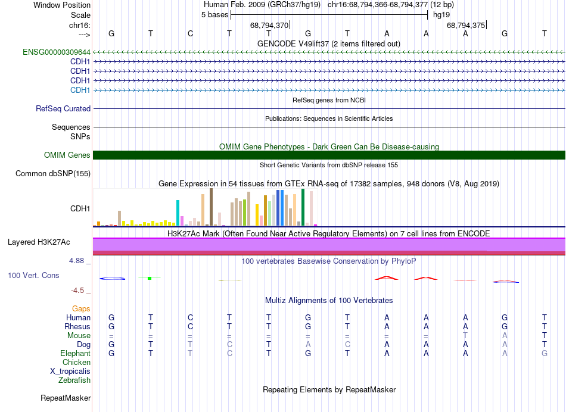The width and height of the screenshot is (566, 412).
Task: Click the 5 bases scale bar
Action: coord(329,14)
